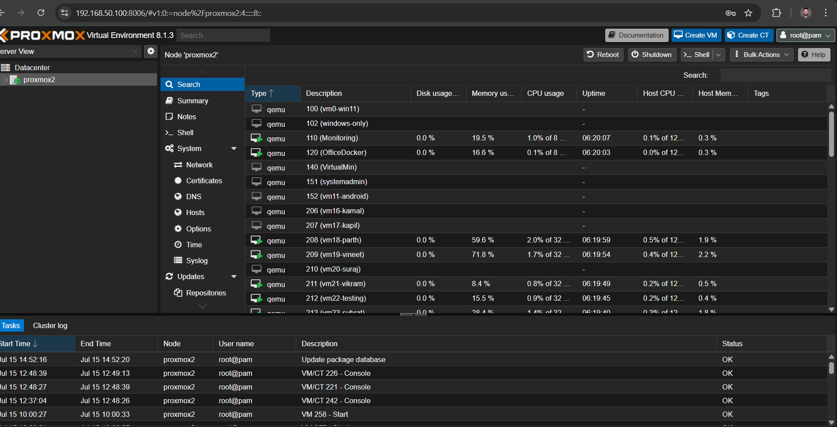Open node Notes panel
837x427 pixels.
203,117
